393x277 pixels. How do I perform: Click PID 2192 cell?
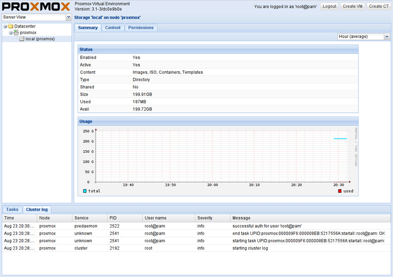click(114, 248)
